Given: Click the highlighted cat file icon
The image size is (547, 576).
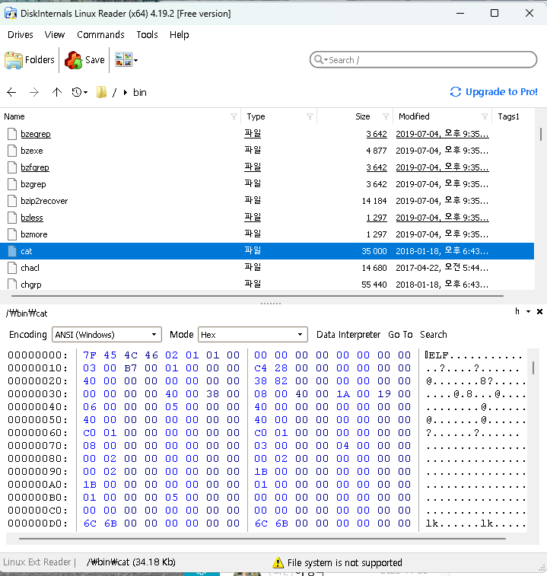Looking at the screenshot, I should 12,251.
